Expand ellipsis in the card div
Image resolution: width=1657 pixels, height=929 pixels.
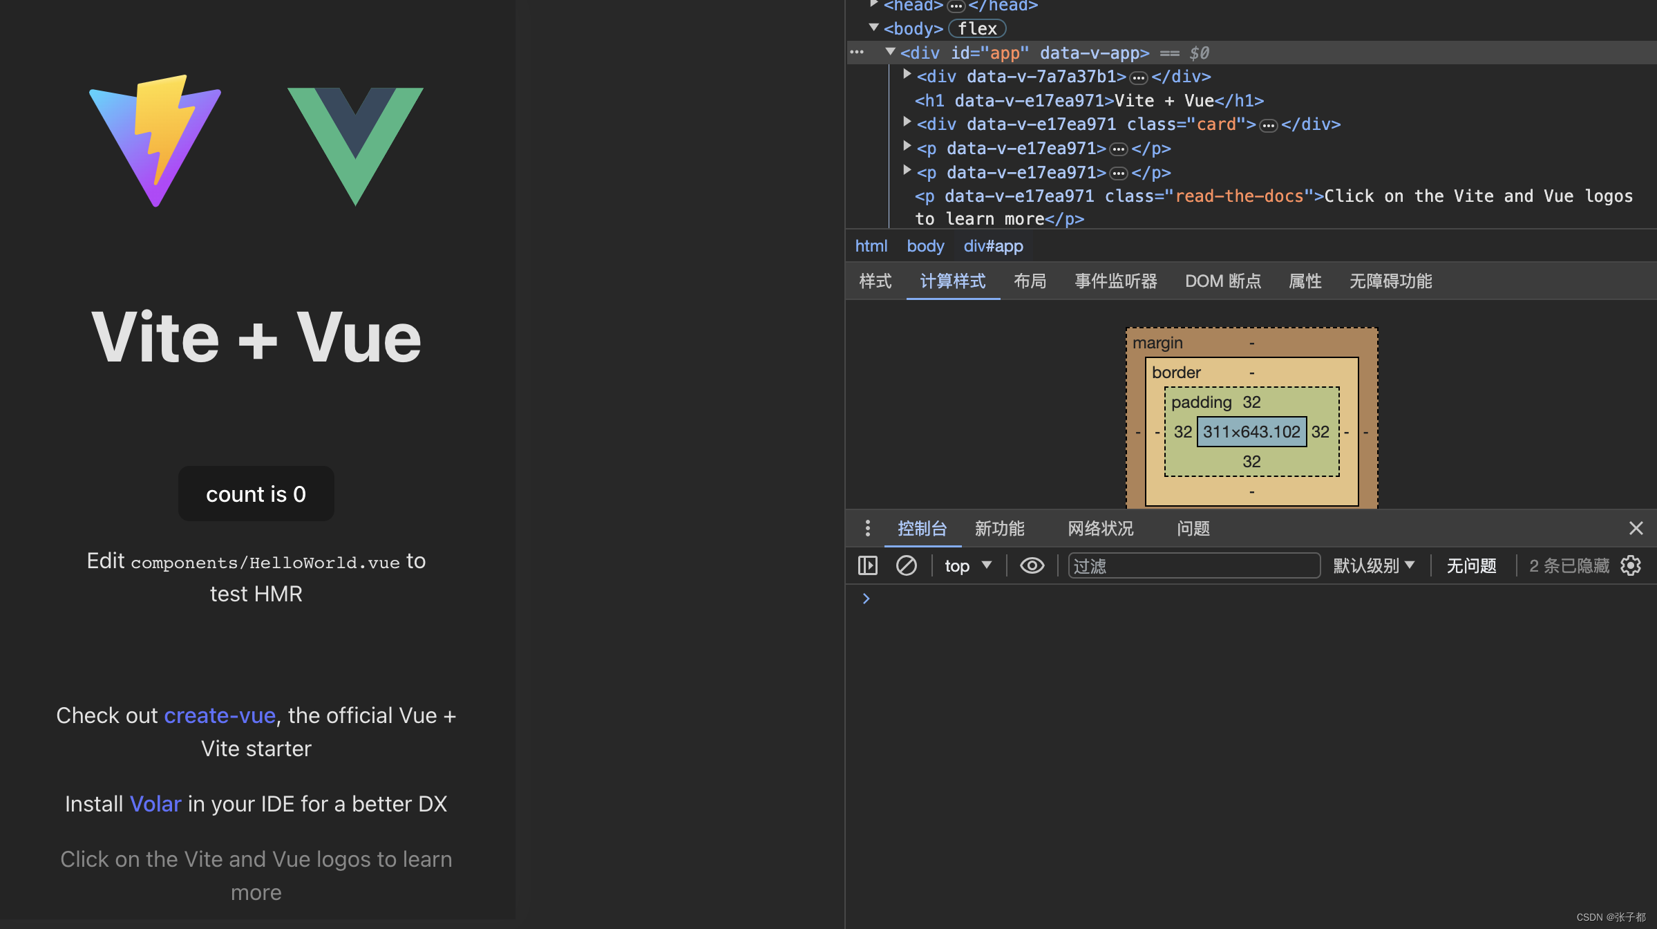[1269, 125]
